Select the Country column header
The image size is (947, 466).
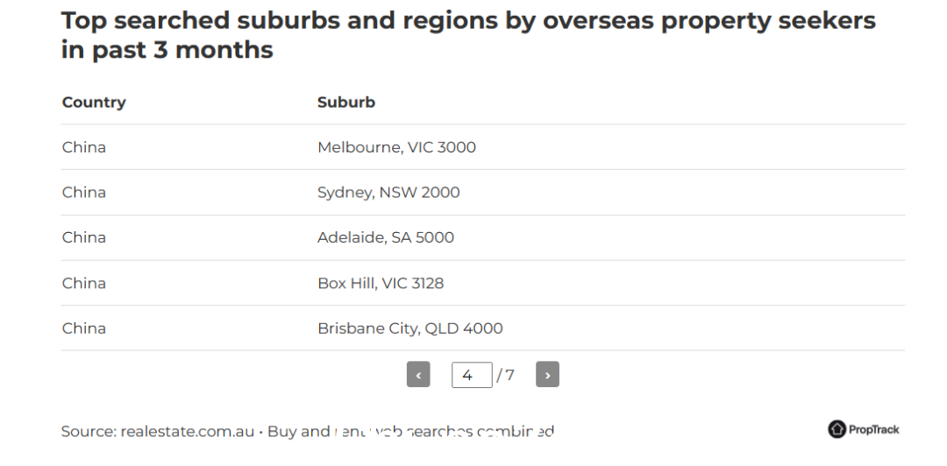coord(94,102)
